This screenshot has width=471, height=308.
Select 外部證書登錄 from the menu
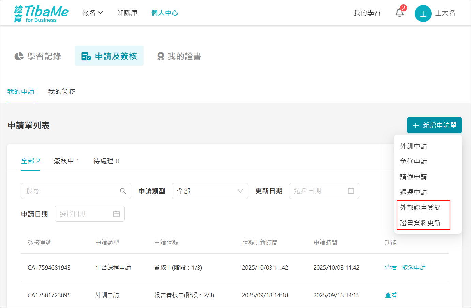click(420, 207)
